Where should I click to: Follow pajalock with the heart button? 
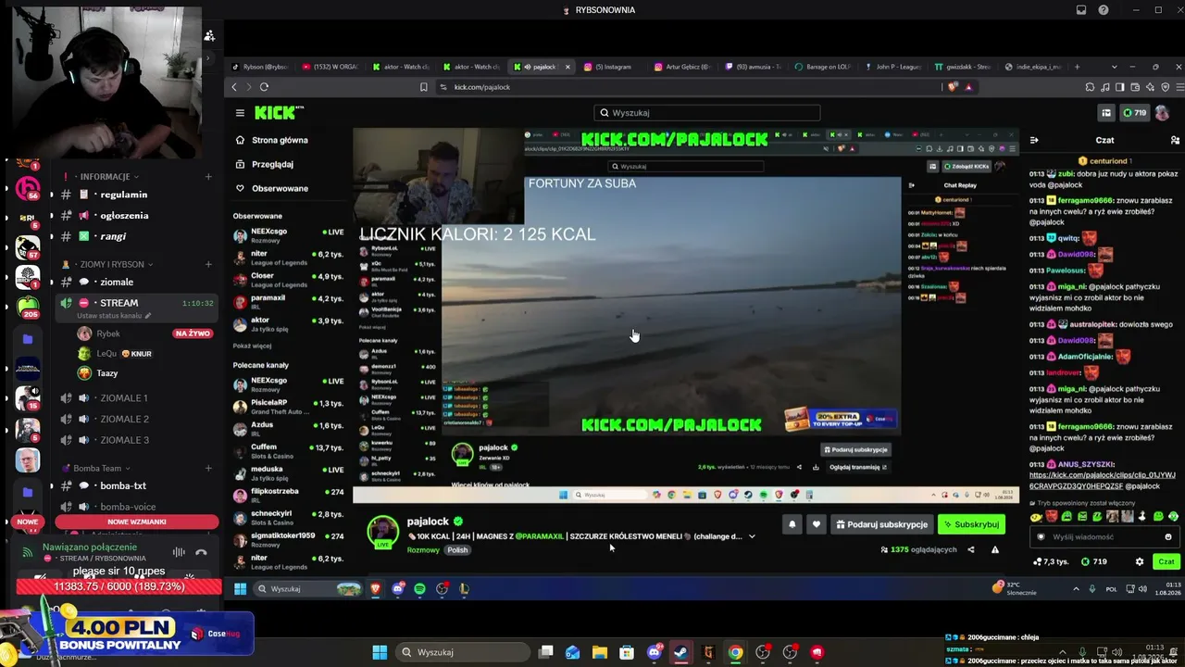[816, 524]
